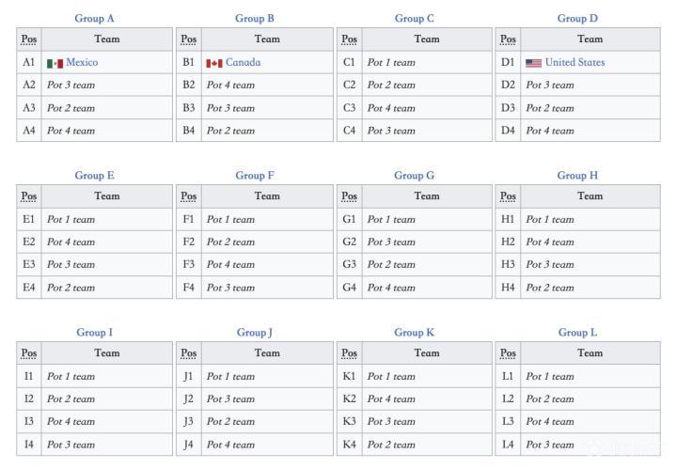Click the Group D heading link
677x469 pixels.
(x=577, y=18)
